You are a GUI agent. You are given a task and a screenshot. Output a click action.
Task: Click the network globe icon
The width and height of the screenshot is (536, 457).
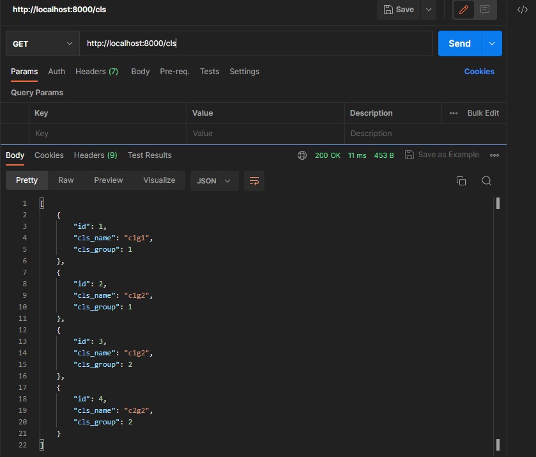click(x=302, y=155)
